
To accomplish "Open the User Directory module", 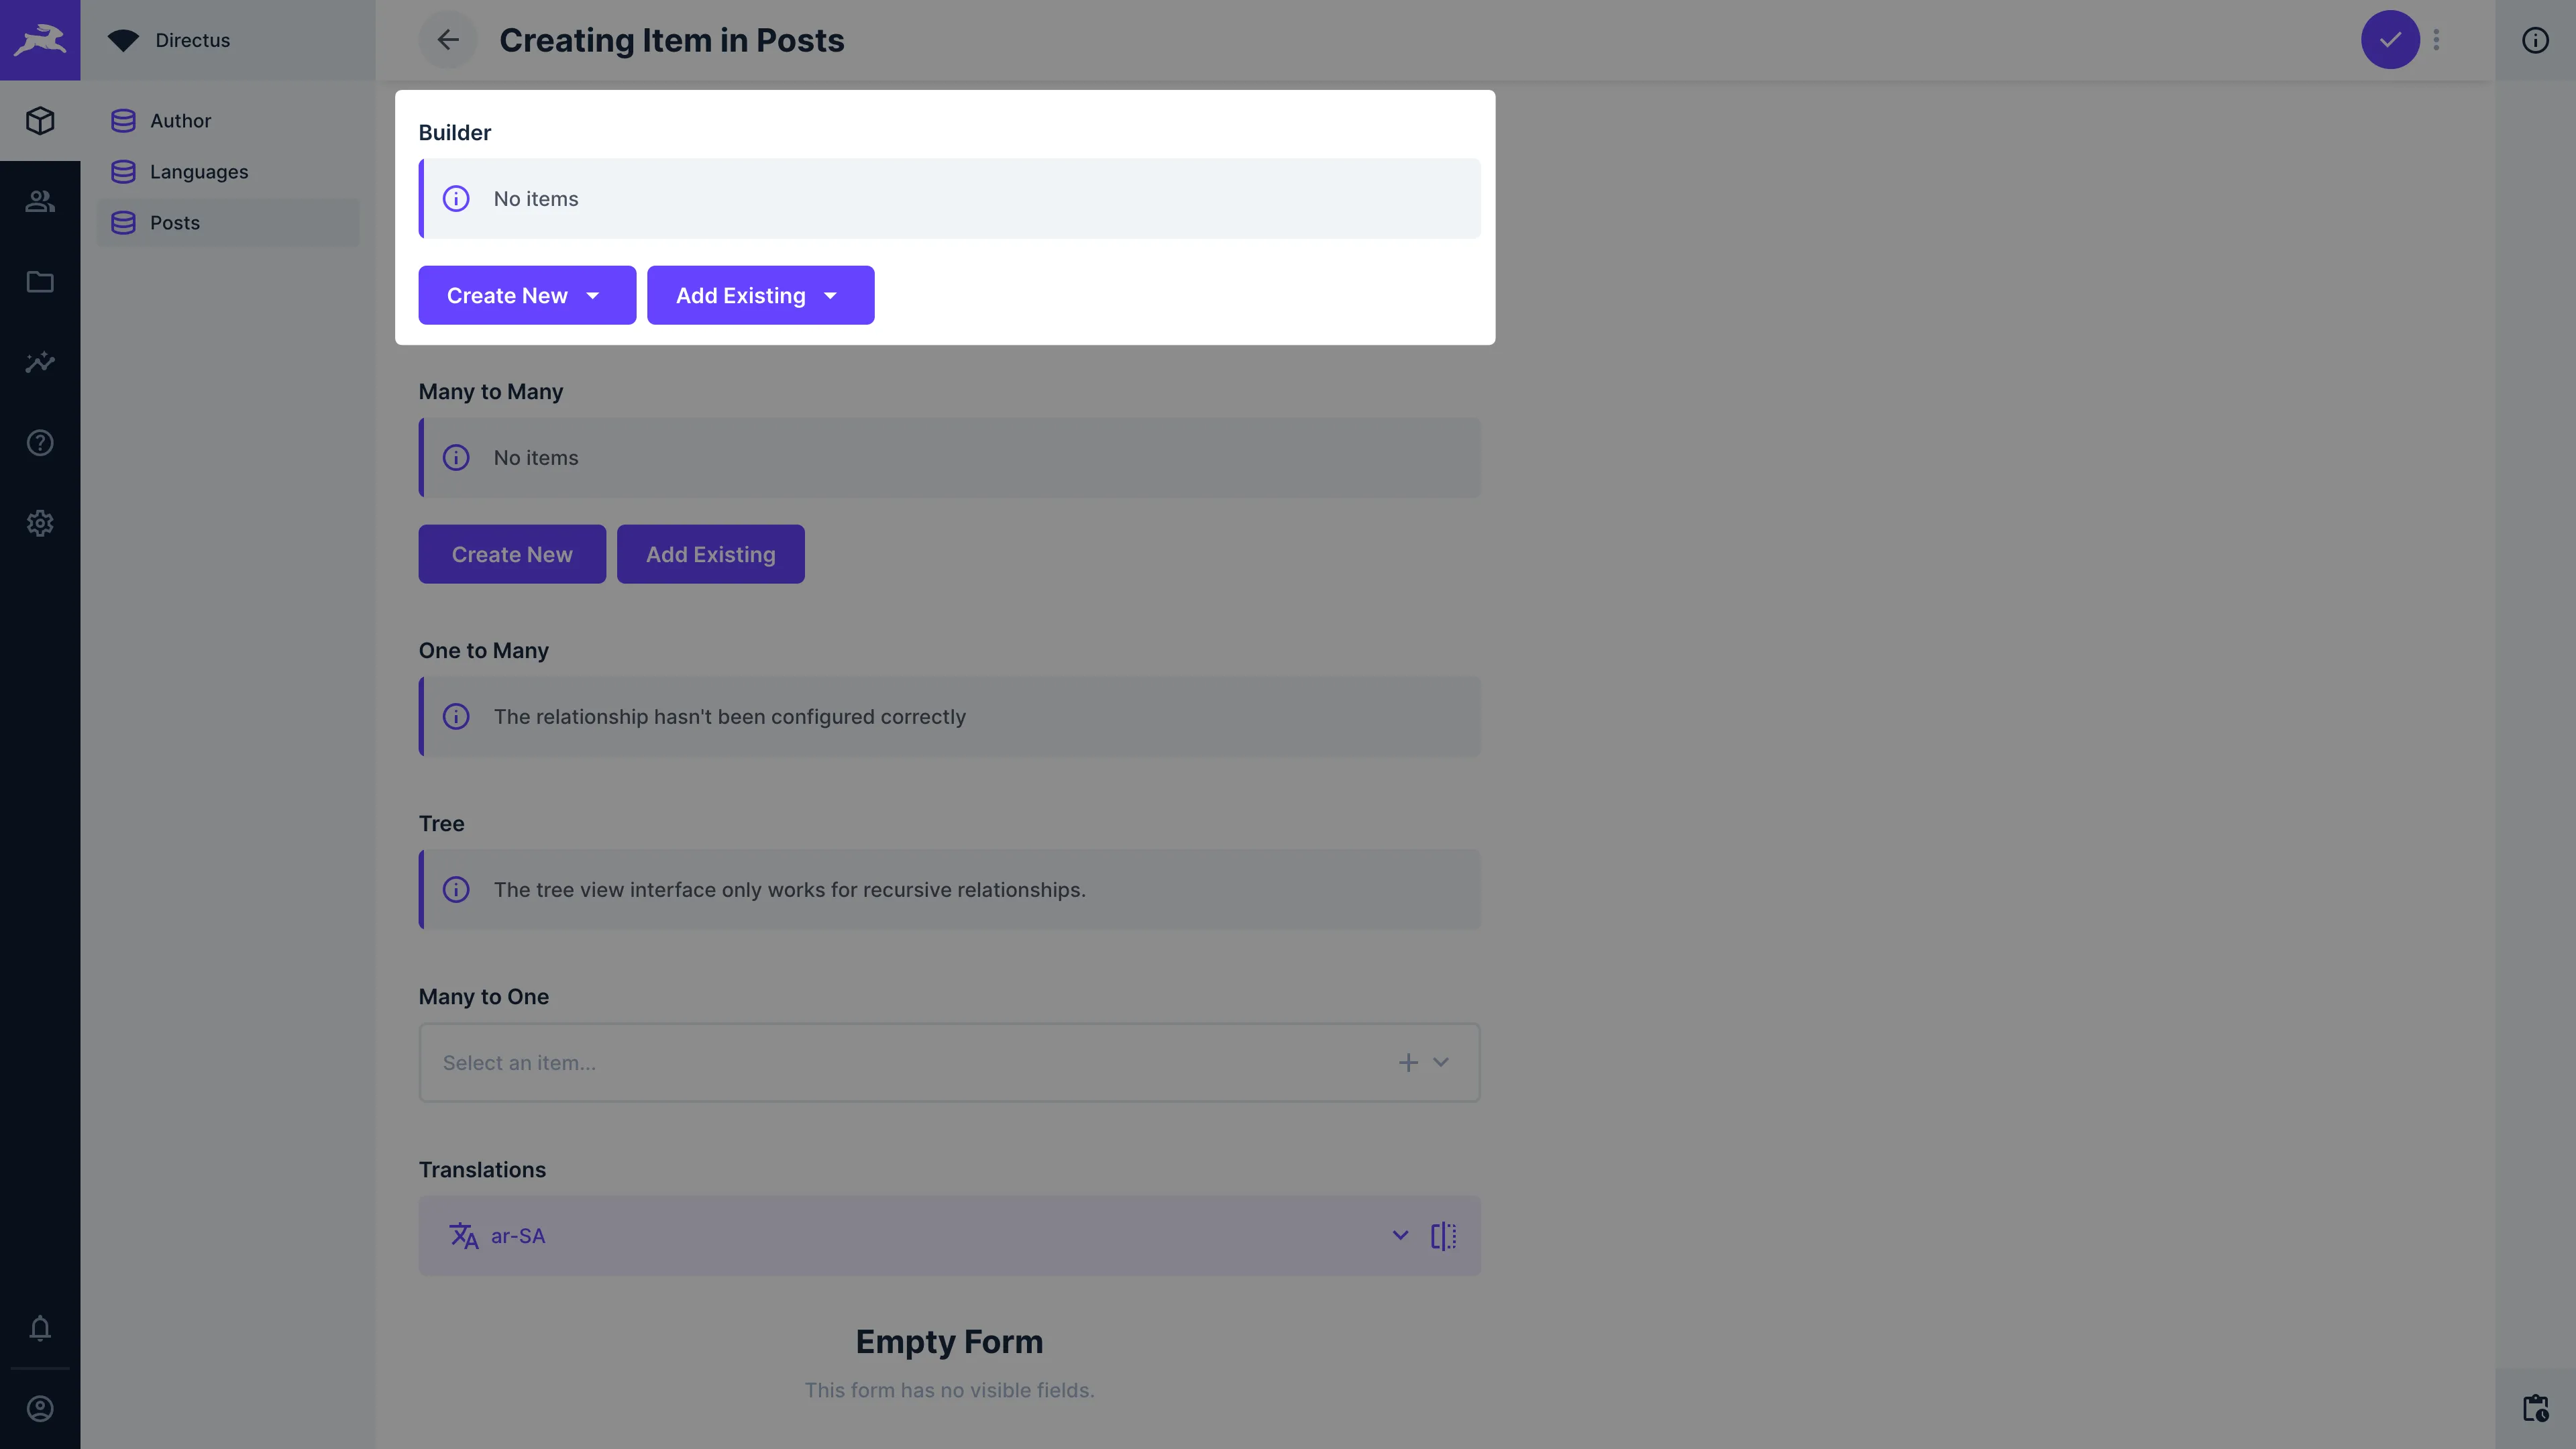I will (x=40, y=201).
